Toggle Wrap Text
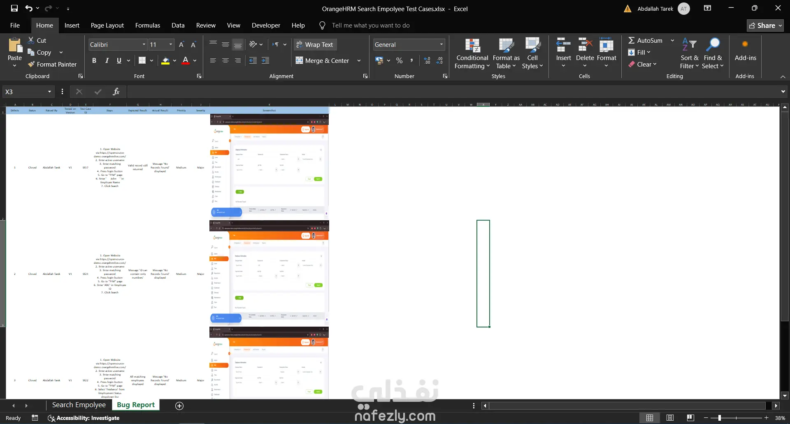790x424 pixels. 315,44
